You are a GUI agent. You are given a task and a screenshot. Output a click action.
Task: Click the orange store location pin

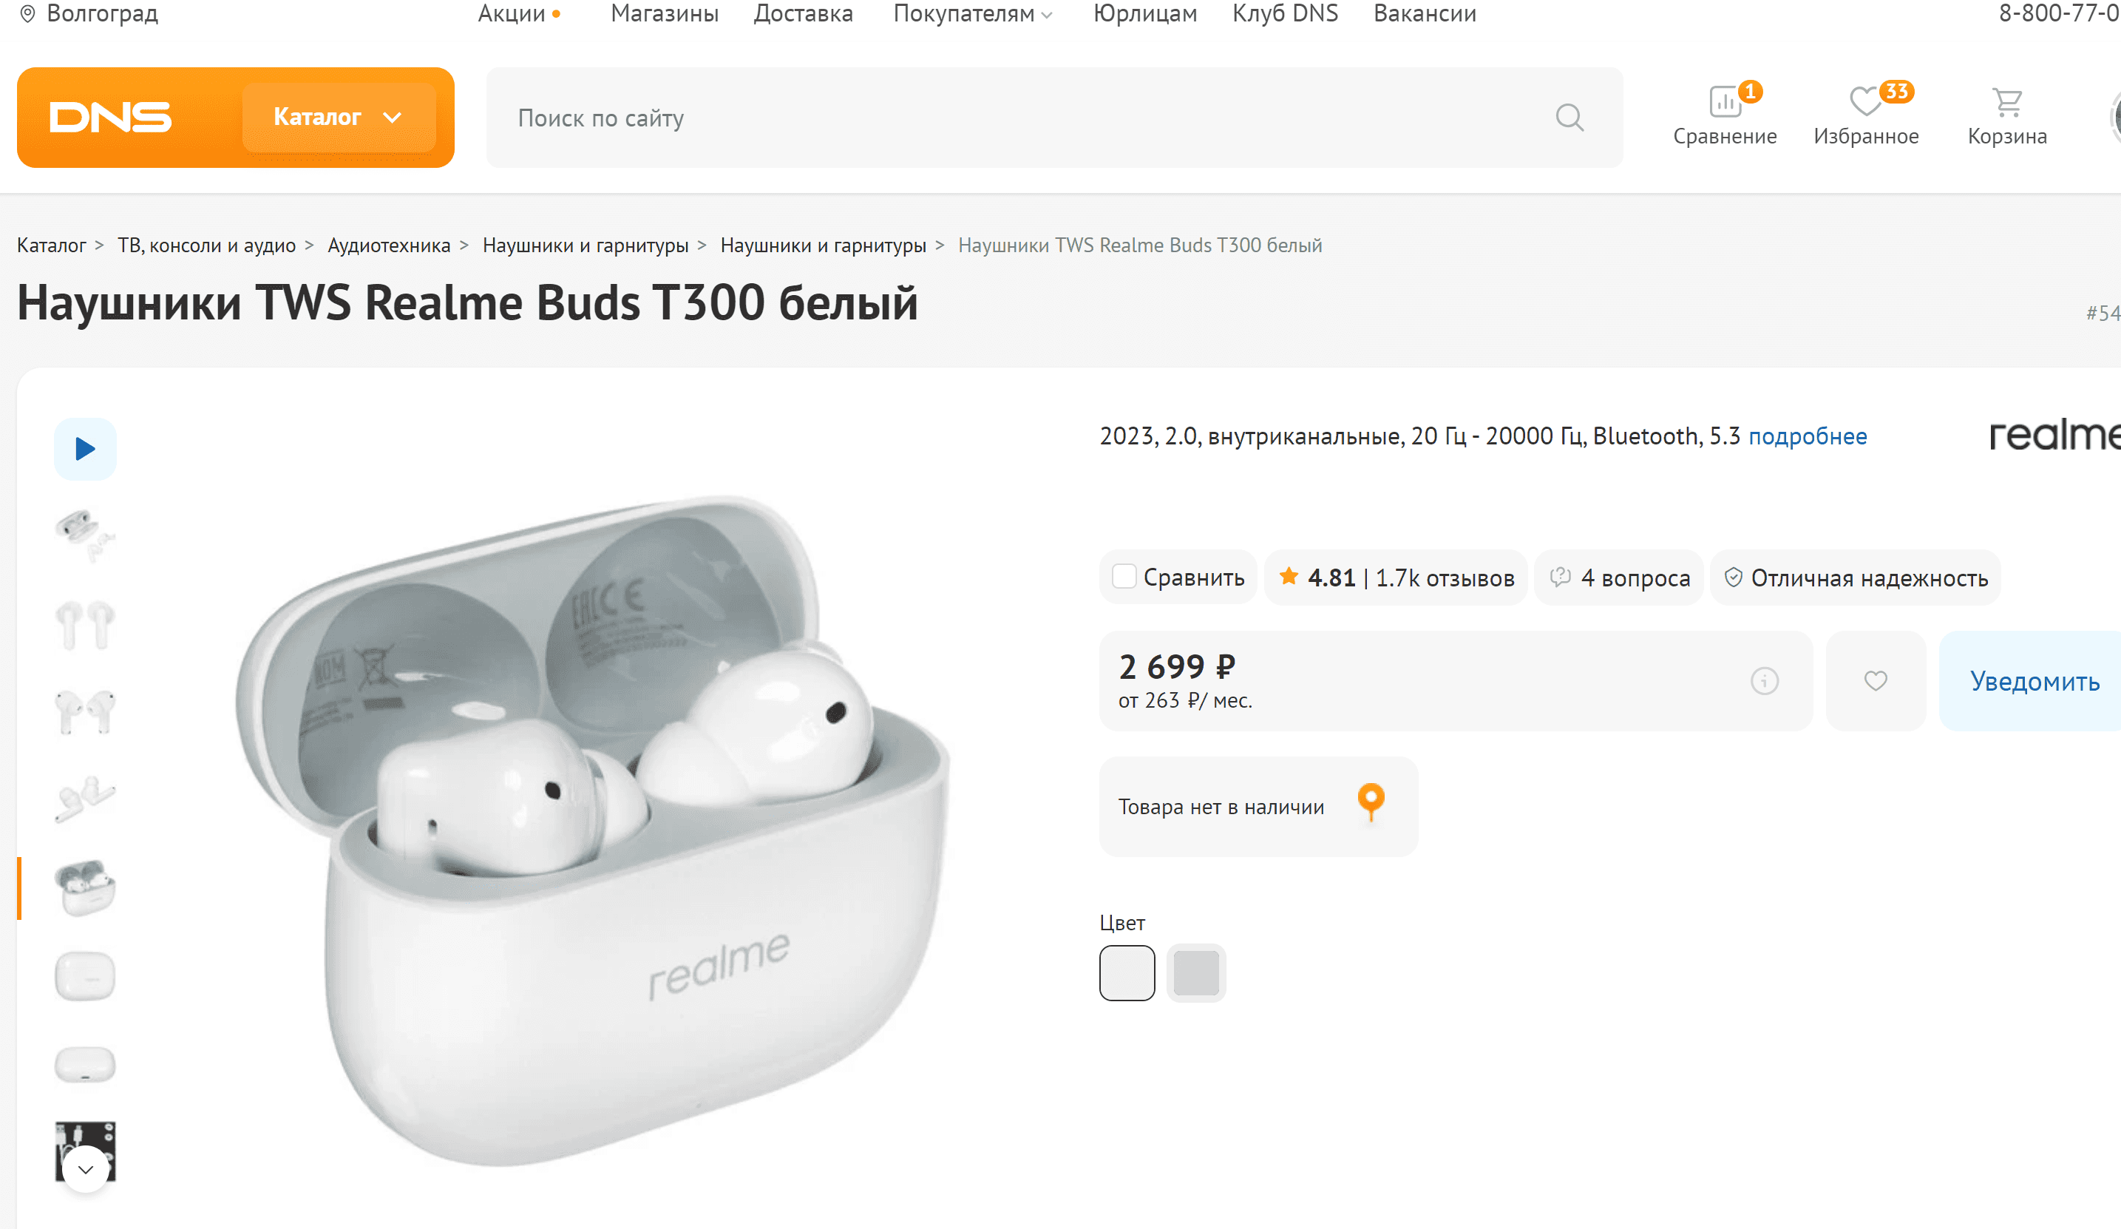(x=1371, y=801)
